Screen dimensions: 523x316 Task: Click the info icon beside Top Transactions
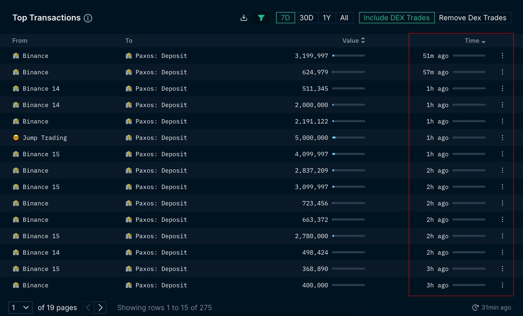click(88, 18)
